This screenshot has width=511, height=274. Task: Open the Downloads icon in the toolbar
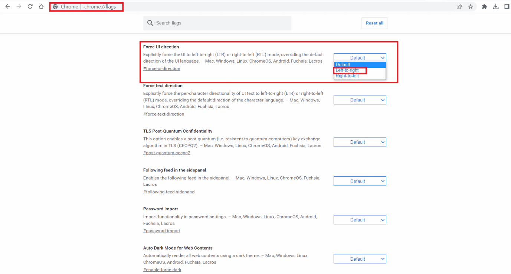click(x=496, y=7)
